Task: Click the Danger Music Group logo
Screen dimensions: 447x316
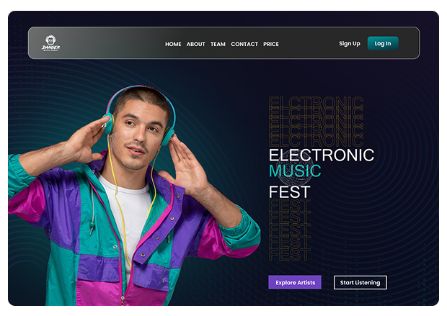Action: click(x=50, y=43)
